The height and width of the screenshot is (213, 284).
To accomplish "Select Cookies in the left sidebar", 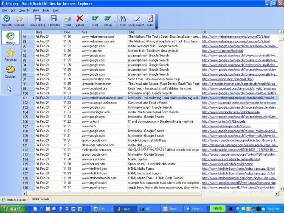I will pyautogui.click(x=10, y=72).
